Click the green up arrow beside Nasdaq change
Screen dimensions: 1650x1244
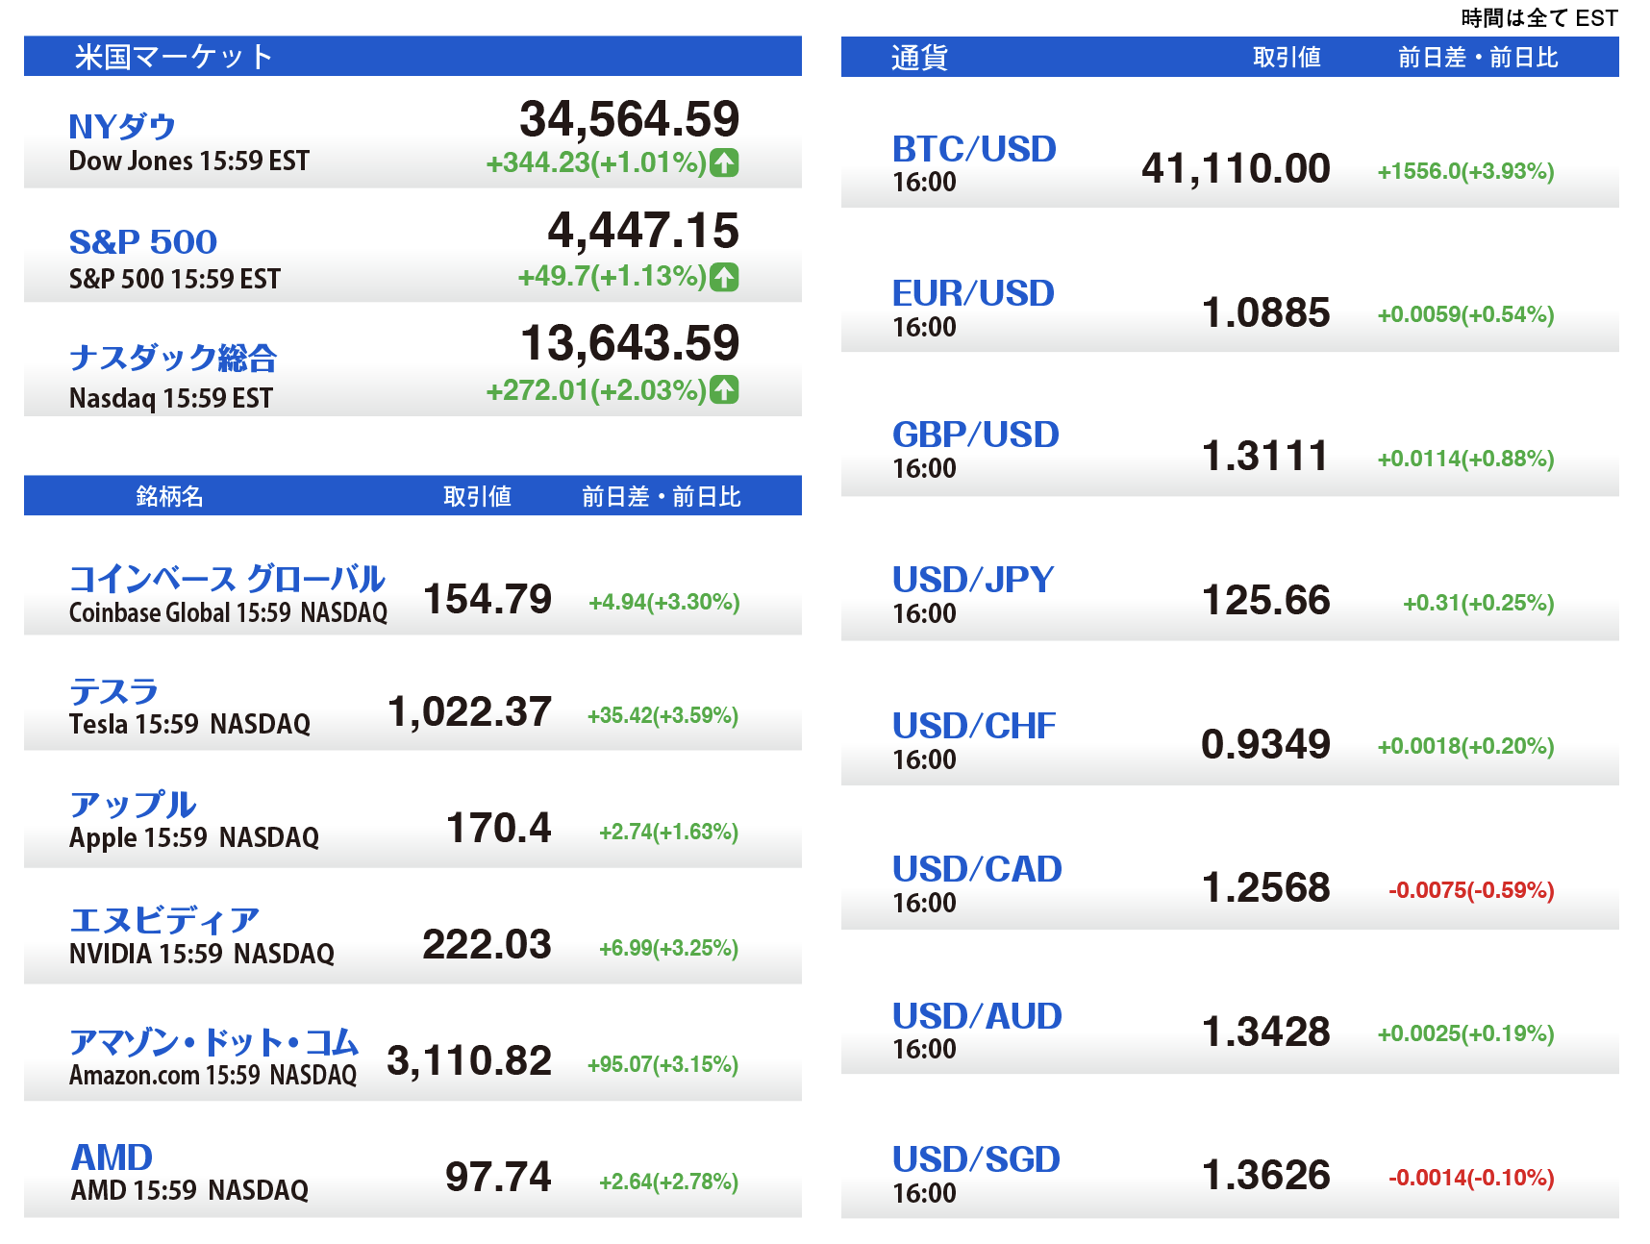click(x=723, y=390)
